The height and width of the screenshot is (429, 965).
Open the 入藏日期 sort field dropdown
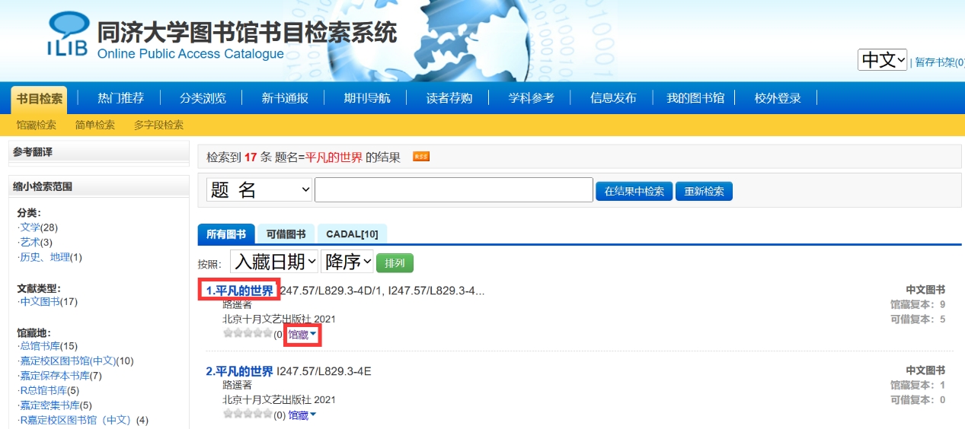[274, 262]
